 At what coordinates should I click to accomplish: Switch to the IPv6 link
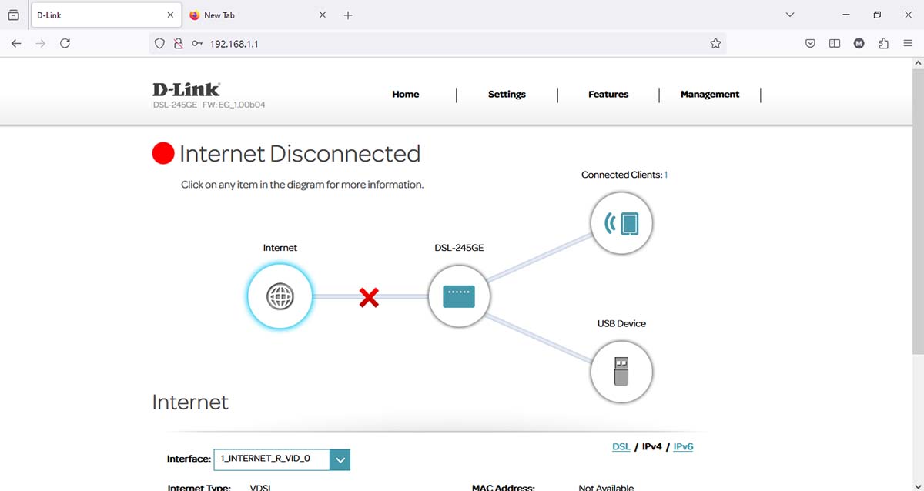(x=683, y=446)
